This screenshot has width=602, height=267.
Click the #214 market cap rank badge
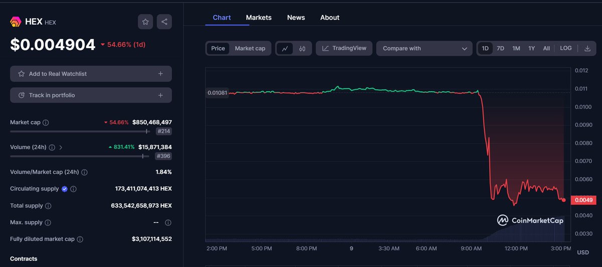tap(164, 131)
